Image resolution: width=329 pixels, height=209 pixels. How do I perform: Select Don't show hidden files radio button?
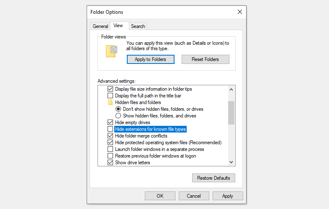[x=118, y=109]
